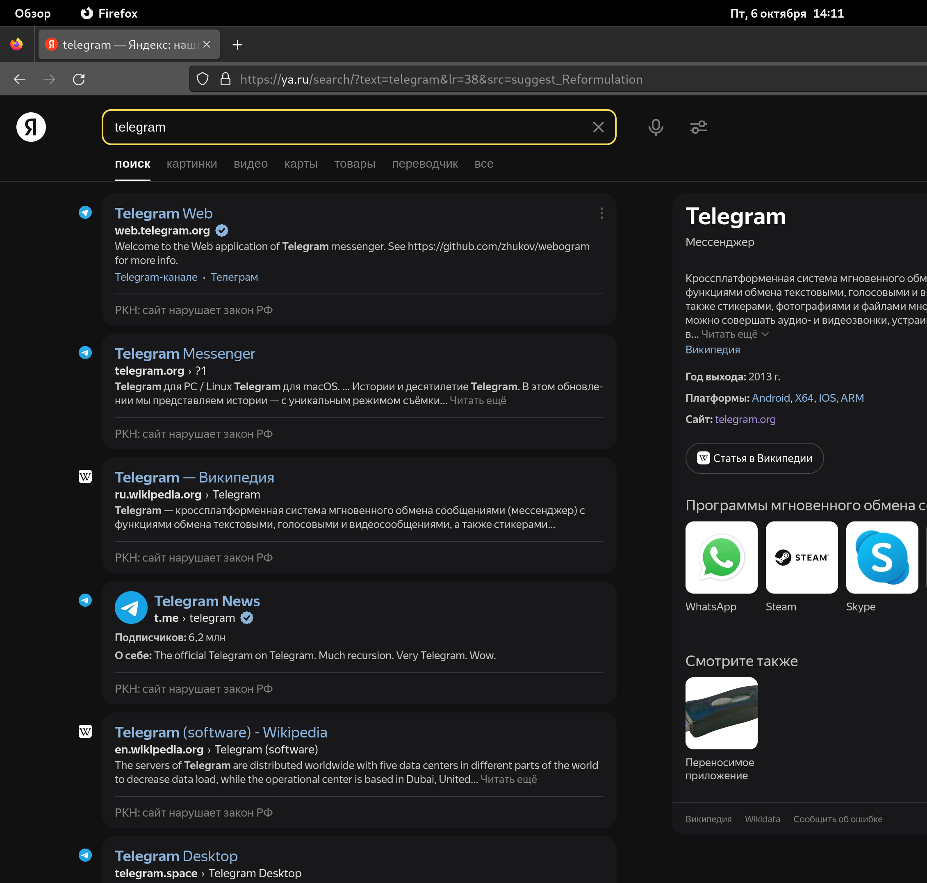927x883 pixels.
Task: Reload the page with the refresh icon
Action: coord(79,79)
